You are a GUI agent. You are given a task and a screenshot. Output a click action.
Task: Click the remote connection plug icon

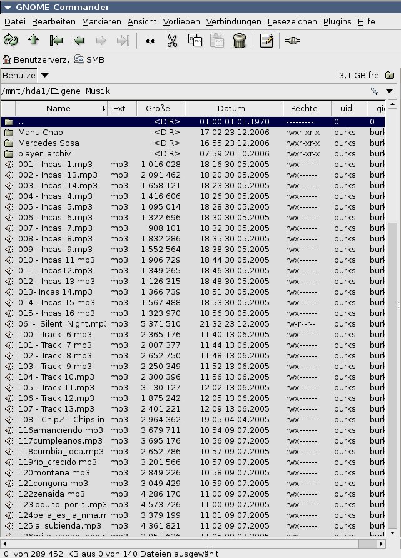tap(293, 41)
